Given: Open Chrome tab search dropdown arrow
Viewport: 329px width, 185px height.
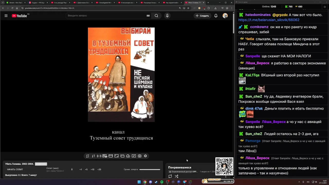Looking at the screenshot, I should (3, 3).
